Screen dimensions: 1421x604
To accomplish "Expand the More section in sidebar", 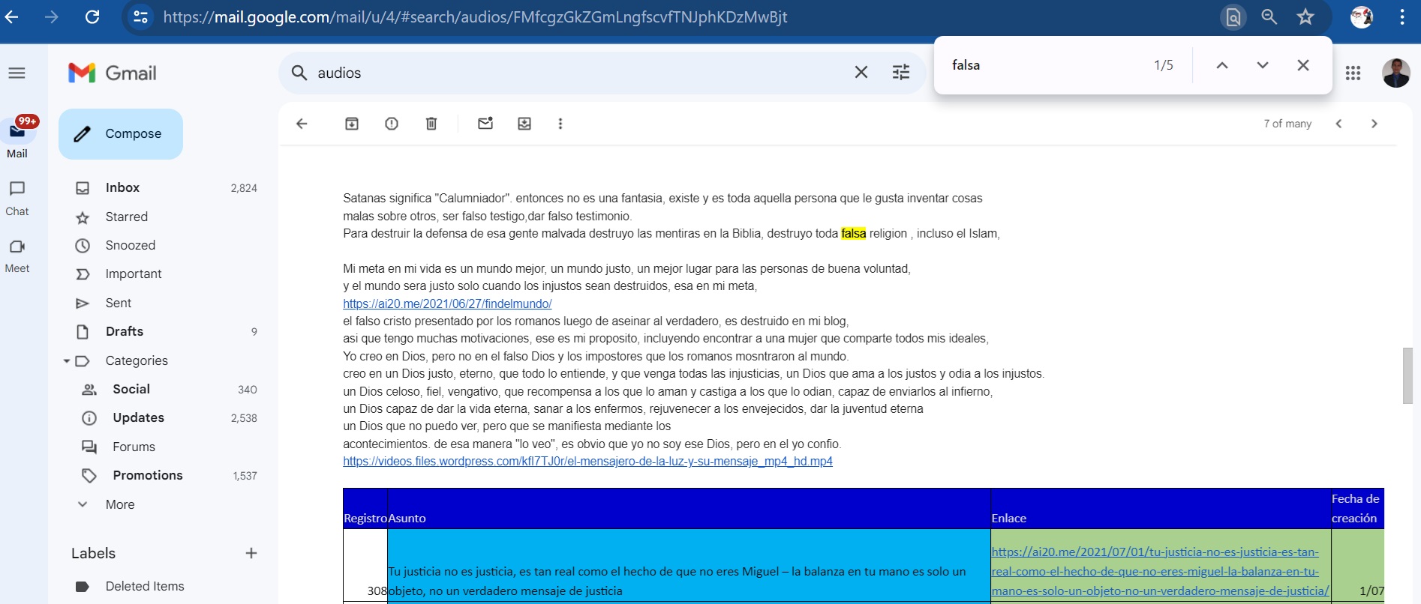I will click(x=120, y=504).
